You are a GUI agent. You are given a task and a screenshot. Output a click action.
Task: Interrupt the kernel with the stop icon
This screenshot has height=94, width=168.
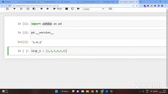(66, 9)
